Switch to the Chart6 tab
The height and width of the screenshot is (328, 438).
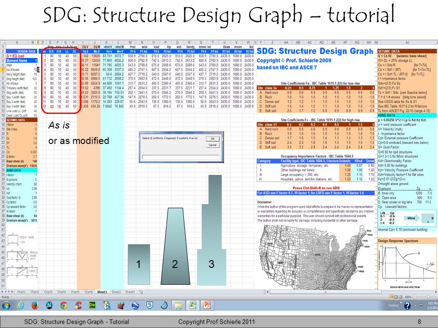[x=88, y=292]
